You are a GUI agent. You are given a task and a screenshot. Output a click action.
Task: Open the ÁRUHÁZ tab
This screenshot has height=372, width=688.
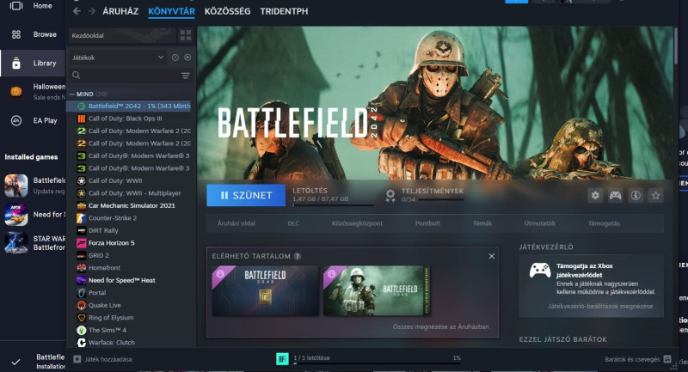point(120,11)
